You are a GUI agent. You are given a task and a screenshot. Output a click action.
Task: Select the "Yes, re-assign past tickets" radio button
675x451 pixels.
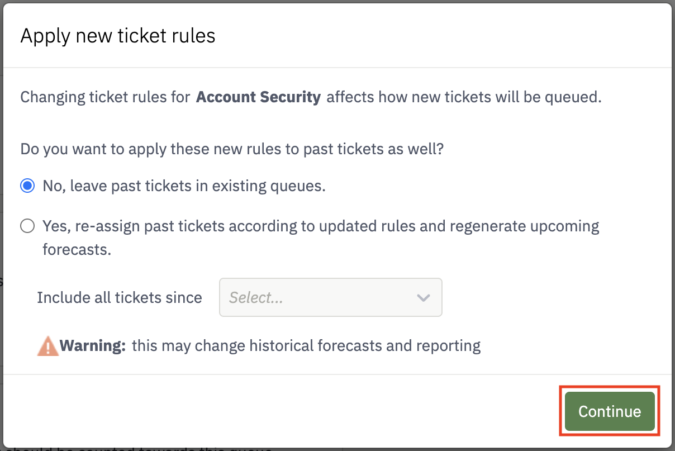[27, 226]
